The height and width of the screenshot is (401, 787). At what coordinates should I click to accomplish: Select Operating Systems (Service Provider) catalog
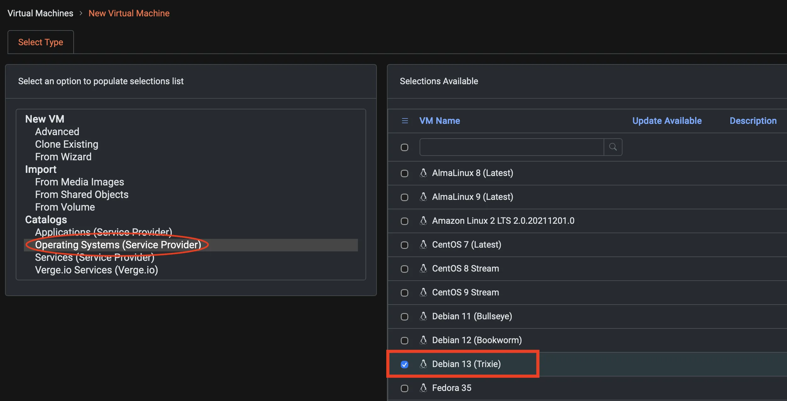pyautogui.click(x=118, y=245)
